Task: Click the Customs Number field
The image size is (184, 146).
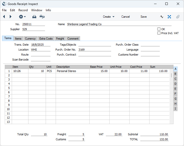Action: click(x=150, y=55)
